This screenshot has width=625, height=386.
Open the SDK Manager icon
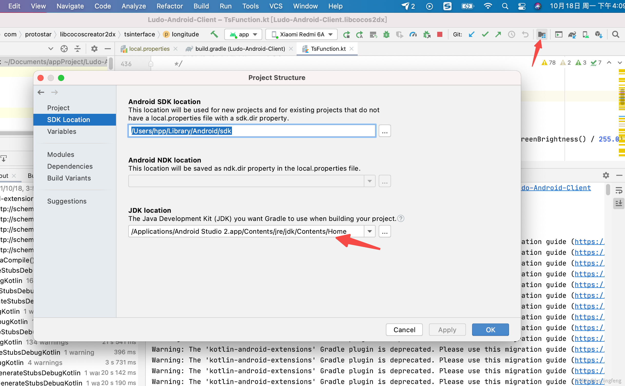pos(599,34)
